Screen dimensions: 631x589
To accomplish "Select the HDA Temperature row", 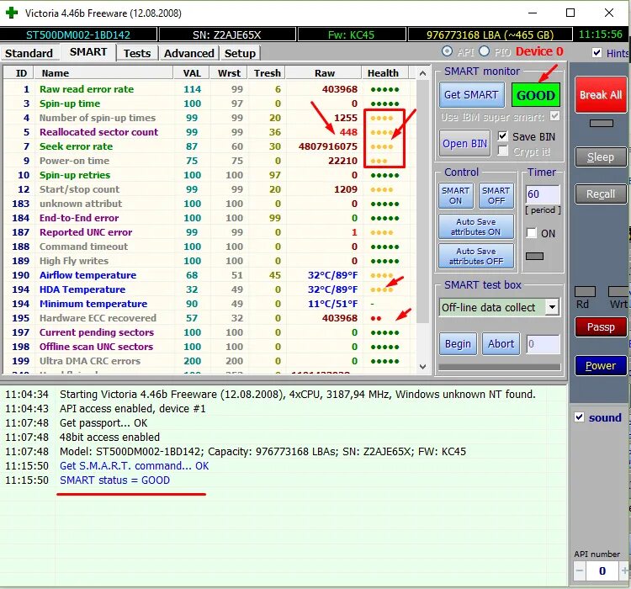I will [209, 289].
